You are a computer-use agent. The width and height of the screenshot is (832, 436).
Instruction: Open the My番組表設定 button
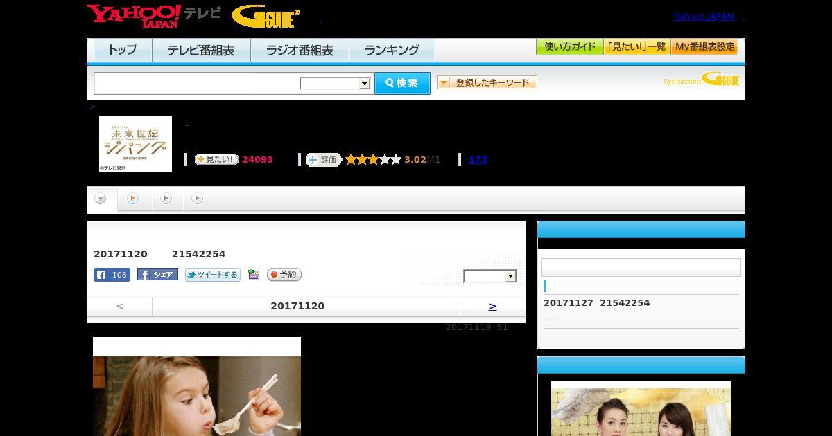(x=704, y=47)
